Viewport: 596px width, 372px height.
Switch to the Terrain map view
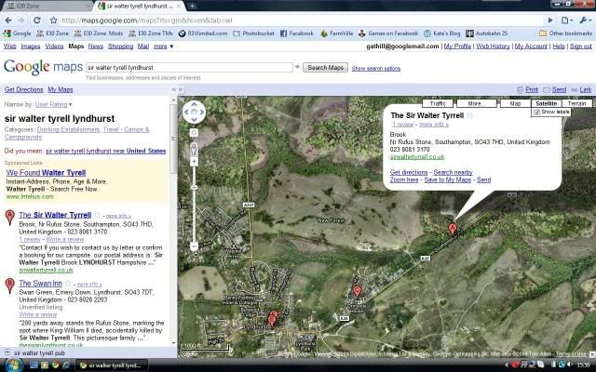pyautogui.click(x=576, y=103)
